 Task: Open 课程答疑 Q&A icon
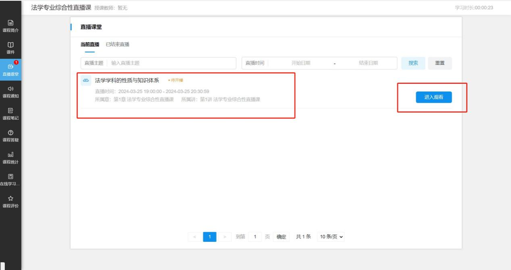click(x=10, y=133)
